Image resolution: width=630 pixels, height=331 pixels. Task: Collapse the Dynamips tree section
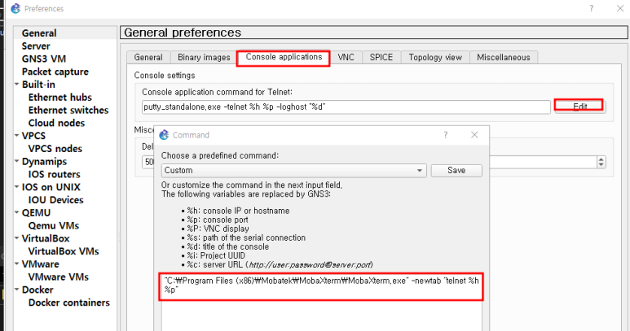pyautogui.click(x=17, y=162)
